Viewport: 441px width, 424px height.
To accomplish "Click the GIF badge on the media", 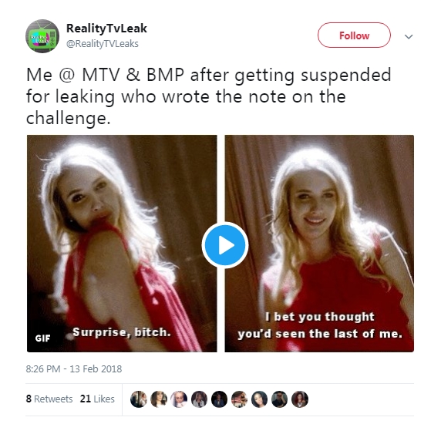I will (x=42, y=338).
